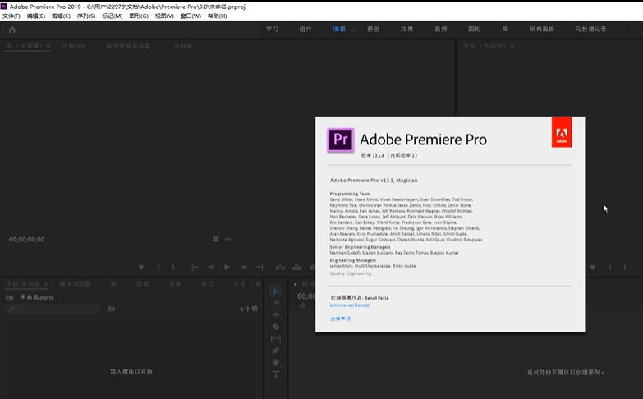The width and height of the screenshot is (643, 399).
Task: Open the 文件(F) menu
Action: [11, 16]
